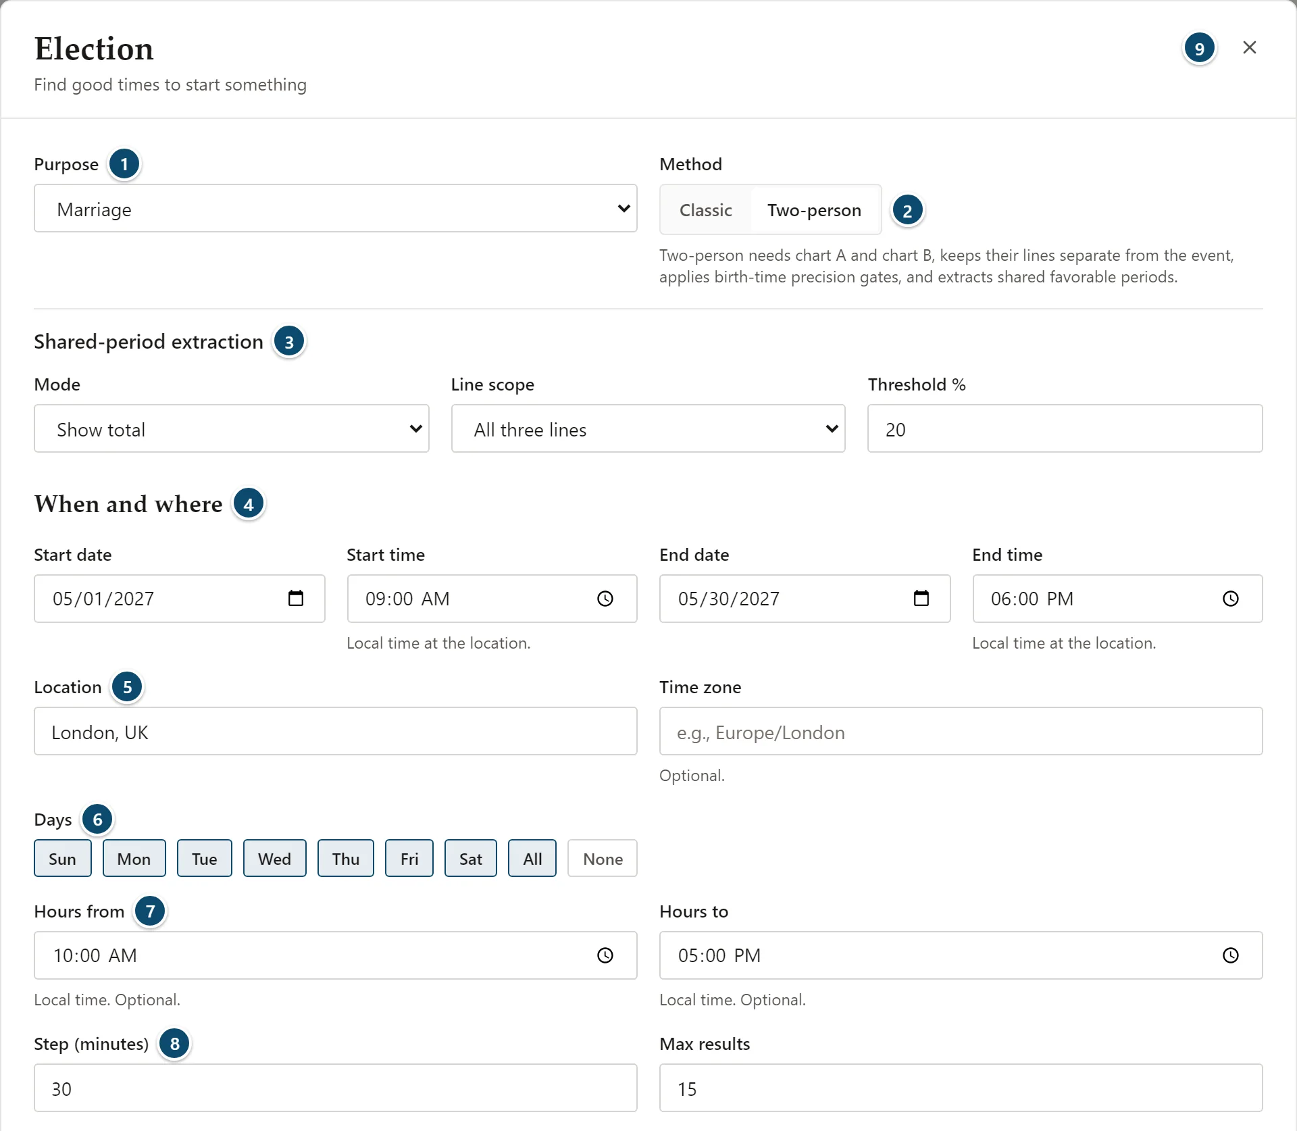The image size is (1297, 1131).
Task: Open the Start time clock picker icon
Action: point(605,598)
